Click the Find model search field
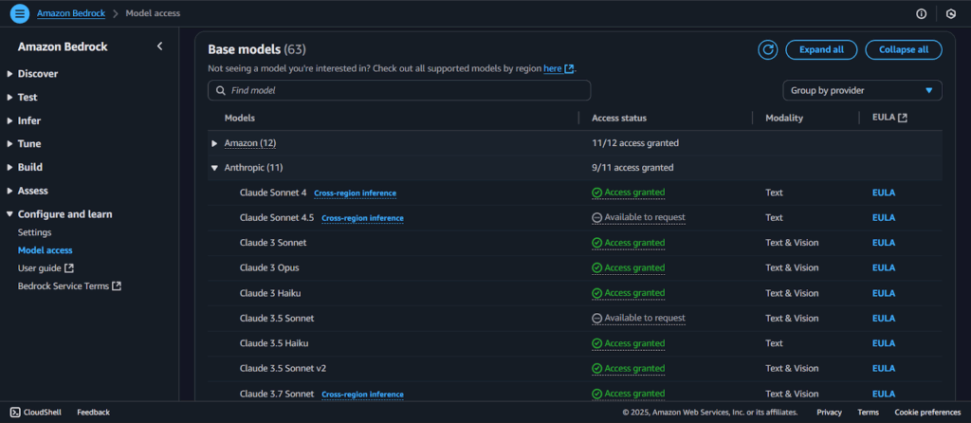The height and width of the screenshot is (423, 971). [x=398, y=90]
